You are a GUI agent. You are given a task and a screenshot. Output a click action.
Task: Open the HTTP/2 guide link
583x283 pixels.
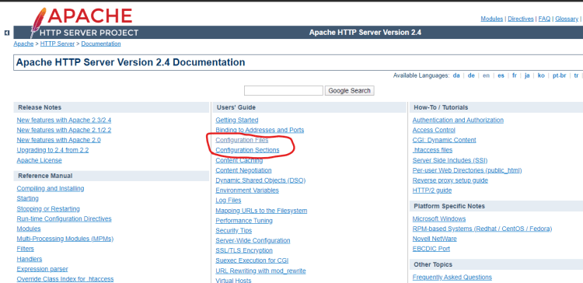432,190
